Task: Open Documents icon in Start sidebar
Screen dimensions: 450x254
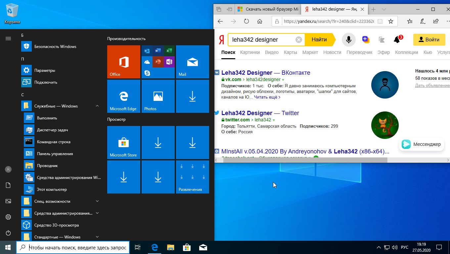Action: [x=8, y=185]
